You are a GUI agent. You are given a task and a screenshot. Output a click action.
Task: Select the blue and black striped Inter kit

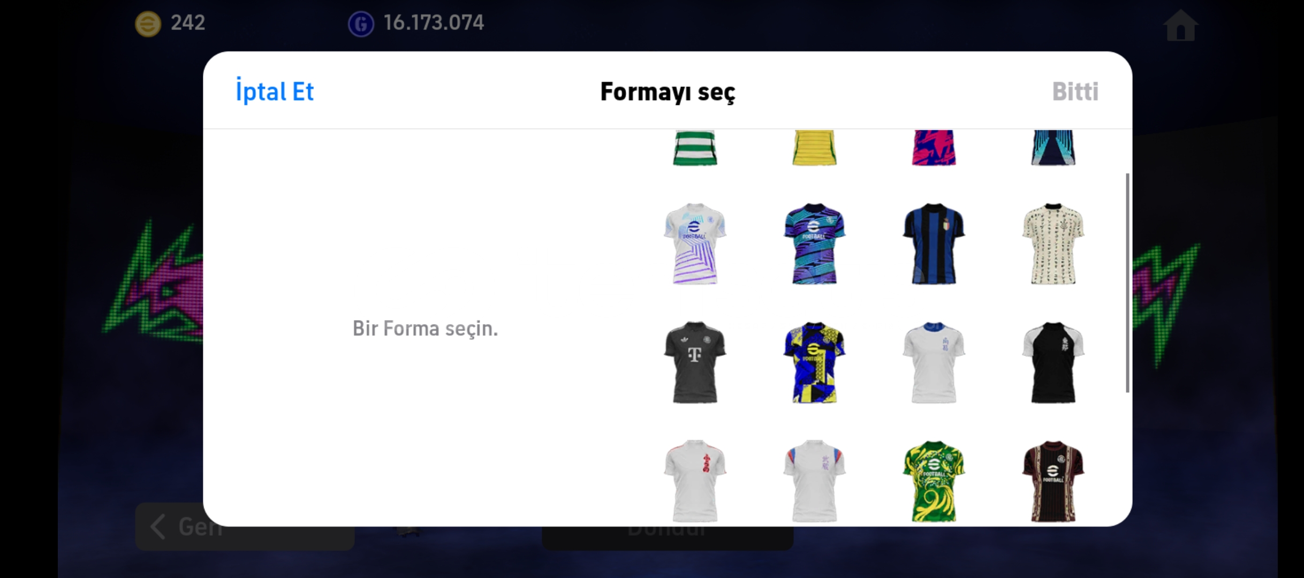coord(934,244)
